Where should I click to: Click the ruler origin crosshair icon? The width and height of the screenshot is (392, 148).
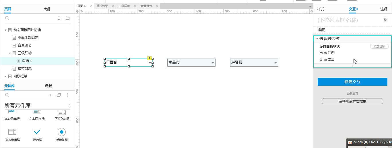point(77,11)
